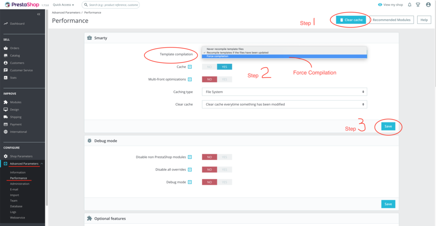Open Team submenu item
436x226 pixels.
14,201
